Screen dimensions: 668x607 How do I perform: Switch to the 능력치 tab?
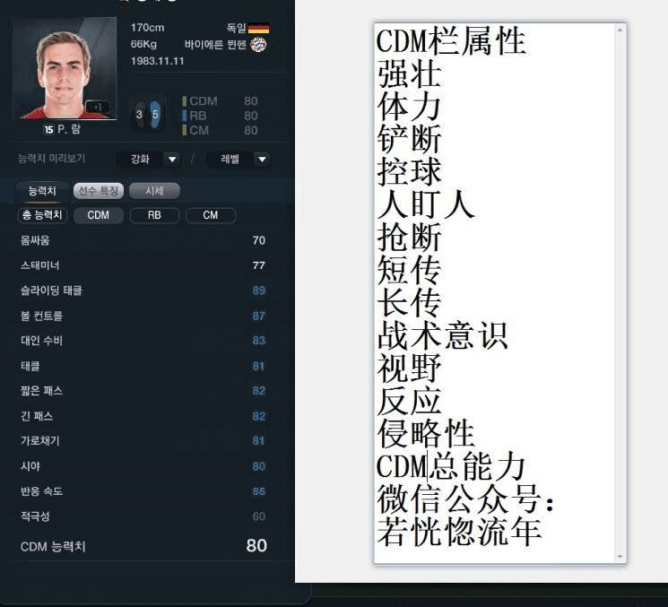[x=42, y=191]
